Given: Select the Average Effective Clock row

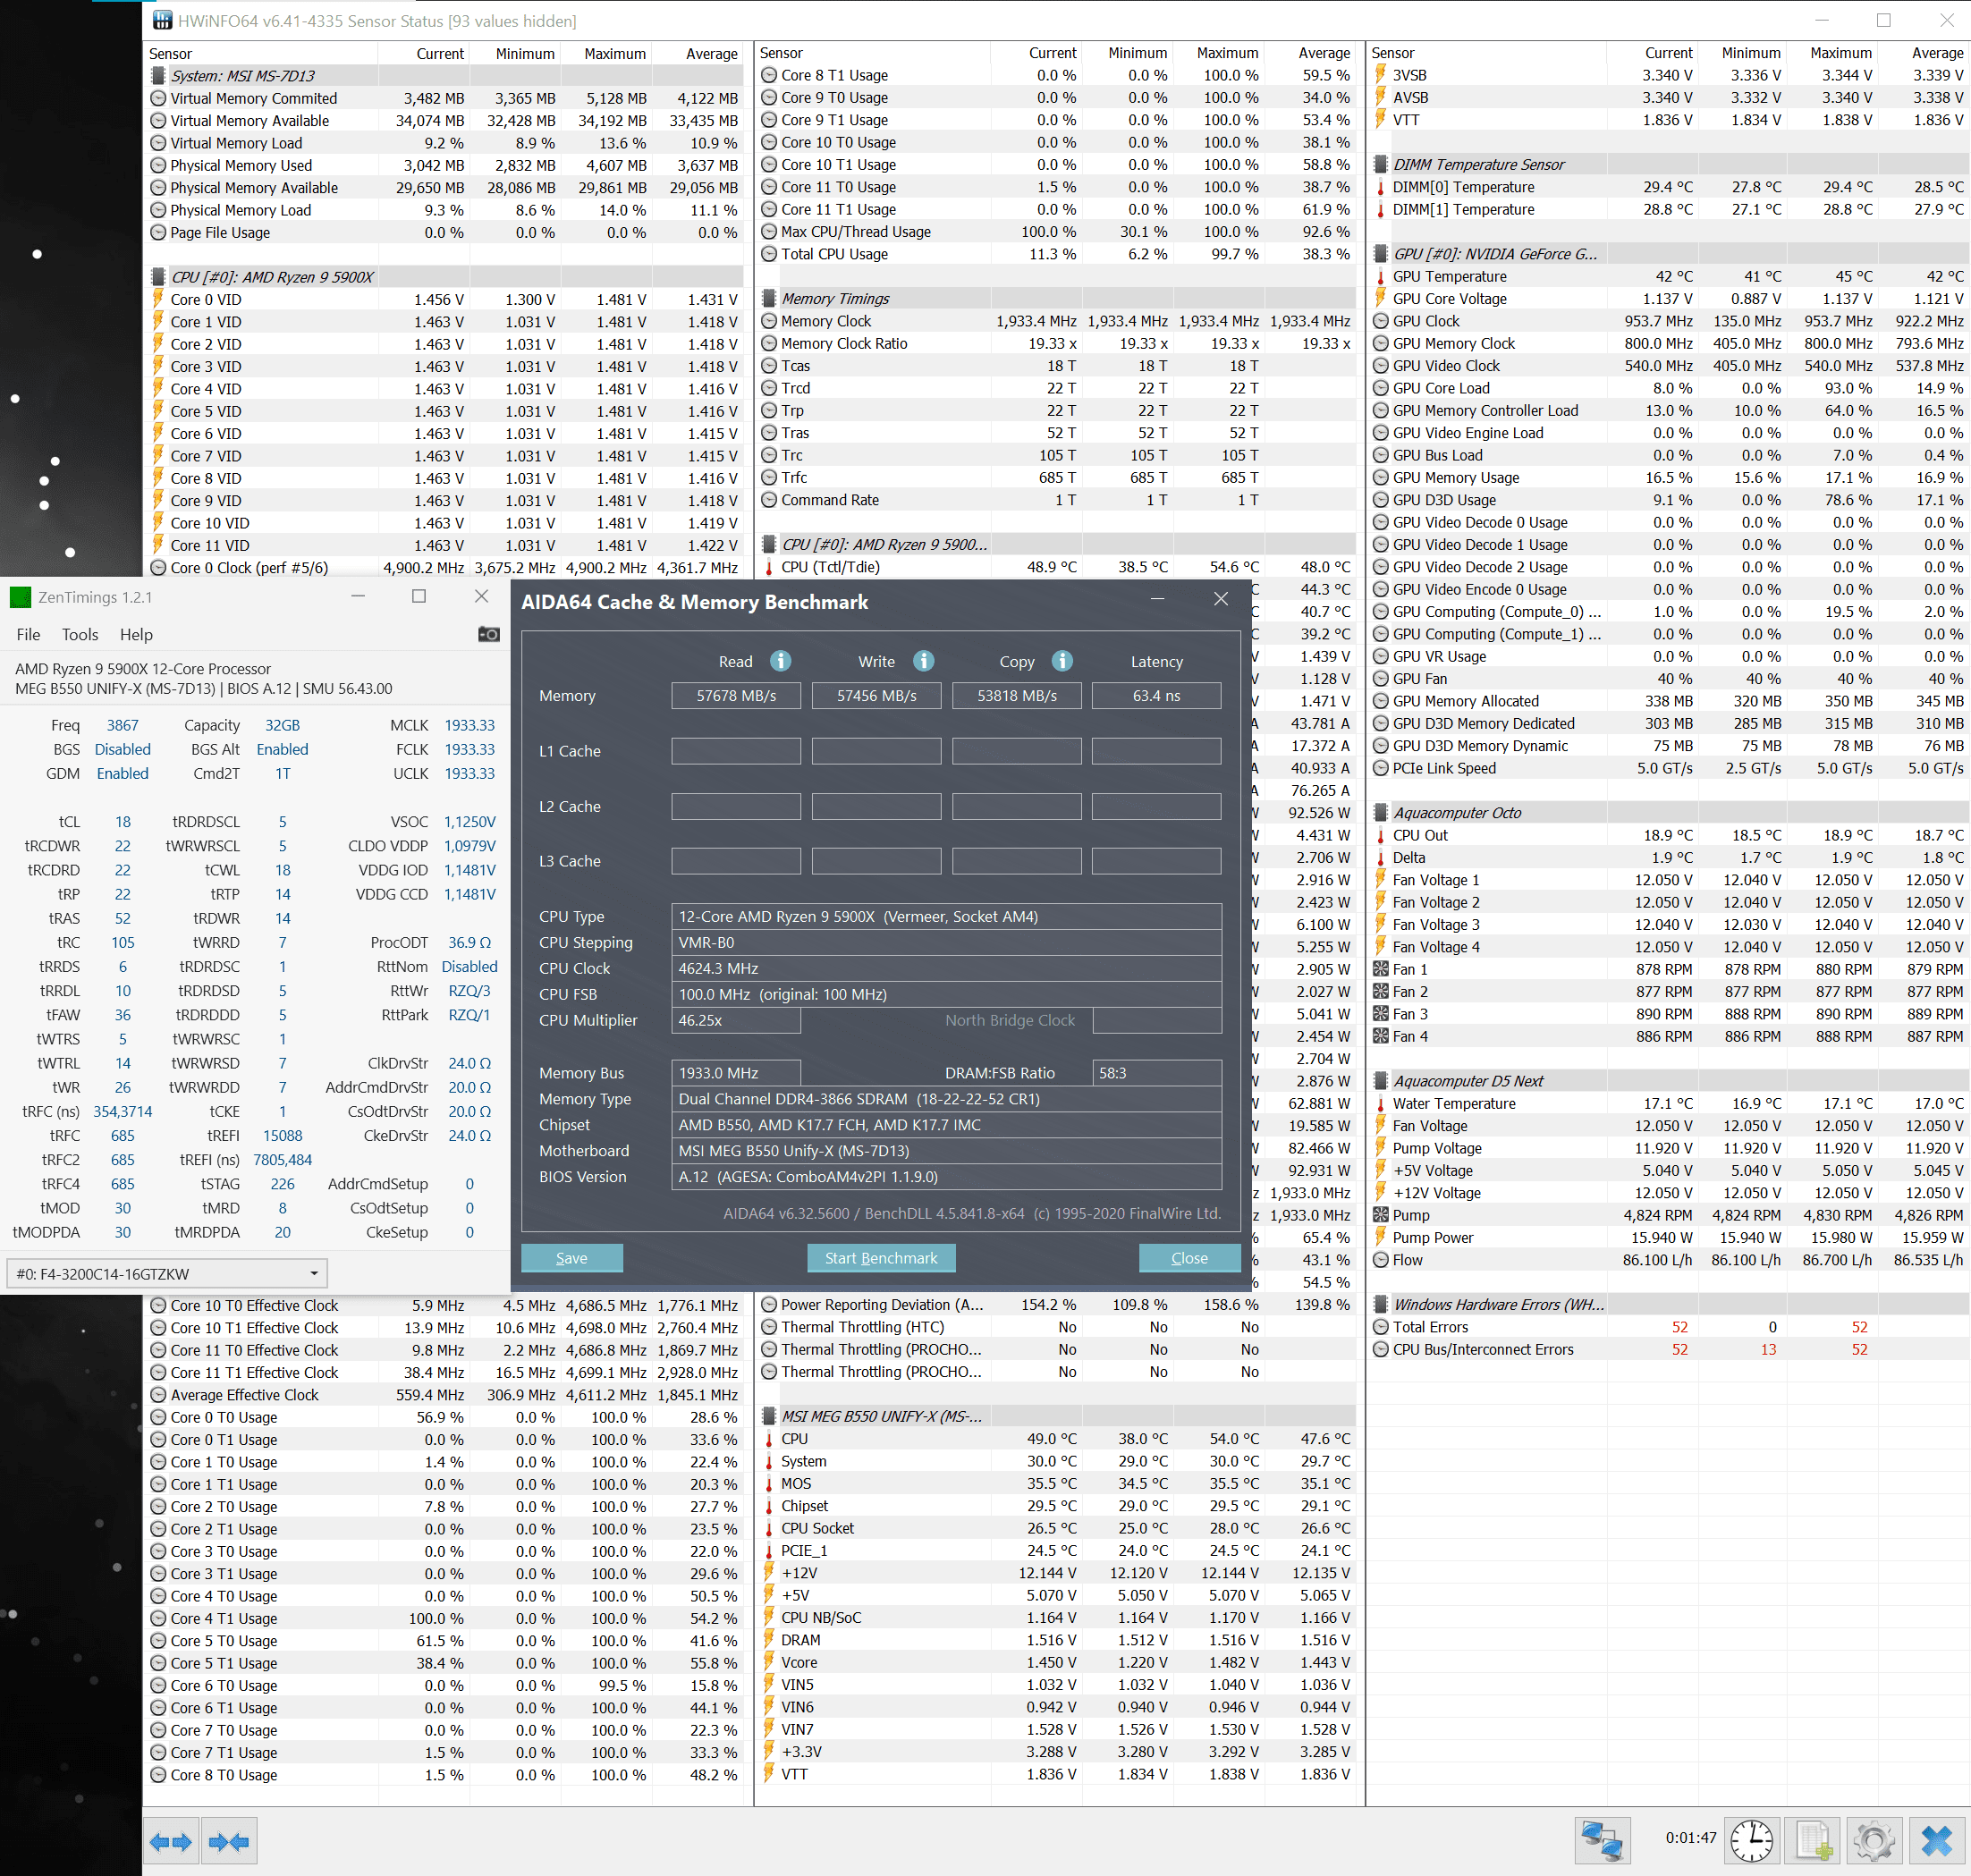Looking at the screenshot, I should pos(445,1395).
